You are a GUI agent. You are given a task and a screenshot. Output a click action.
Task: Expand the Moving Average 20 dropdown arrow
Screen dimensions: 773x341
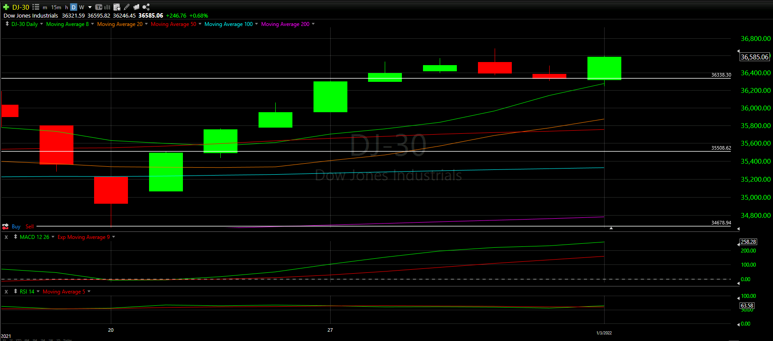pyautogui.click(x=146, y=24)
